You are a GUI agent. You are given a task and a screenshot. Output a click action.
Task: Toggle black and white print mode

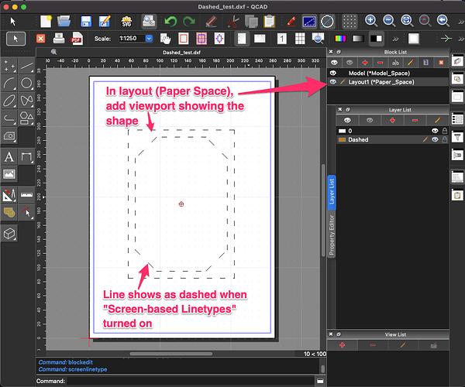pyautogui.click(x=376, y=39)
